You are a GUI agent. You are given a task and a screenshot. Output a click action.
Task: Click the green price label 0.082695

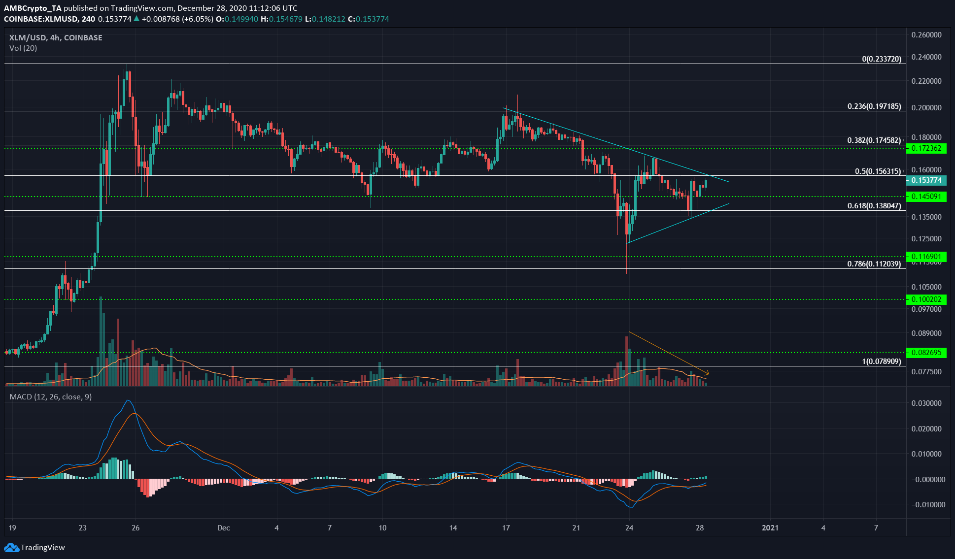click(926, 353)
